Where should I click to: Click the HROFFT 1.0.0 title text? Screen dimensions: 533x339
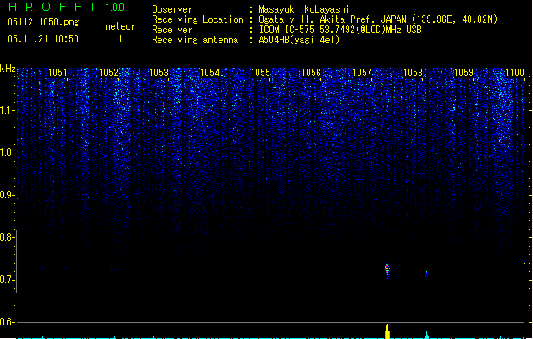[x=66, y=7]
